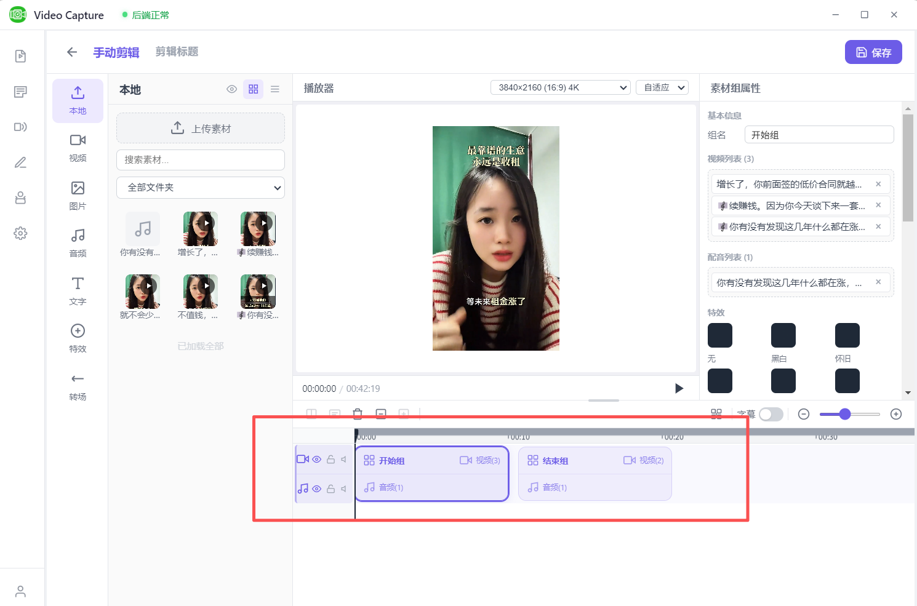917x606 pixels.
Task: Click the 保存 save button
Action: coord(873,52)
